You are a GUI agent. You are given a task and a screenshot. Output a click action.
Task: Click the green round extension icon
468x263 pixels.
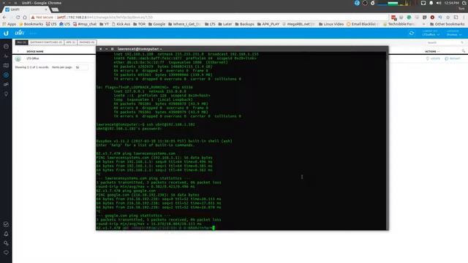[409, 18]
